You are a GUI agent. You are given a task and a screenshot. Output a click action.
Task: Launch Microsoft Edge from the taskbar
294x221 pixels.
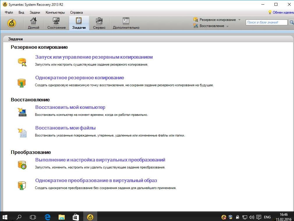tap(48, 217)
